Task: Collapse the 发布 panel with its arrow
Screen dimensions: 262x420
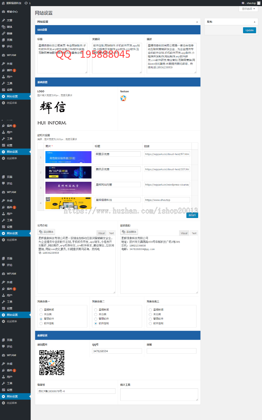Action: coord(254,22)
